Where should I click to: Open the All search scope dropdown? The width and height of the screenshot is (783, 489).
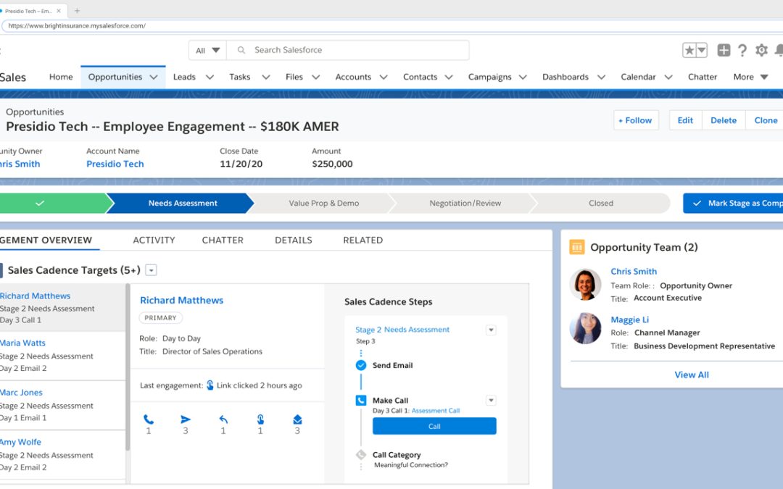(x=208, y=50)
